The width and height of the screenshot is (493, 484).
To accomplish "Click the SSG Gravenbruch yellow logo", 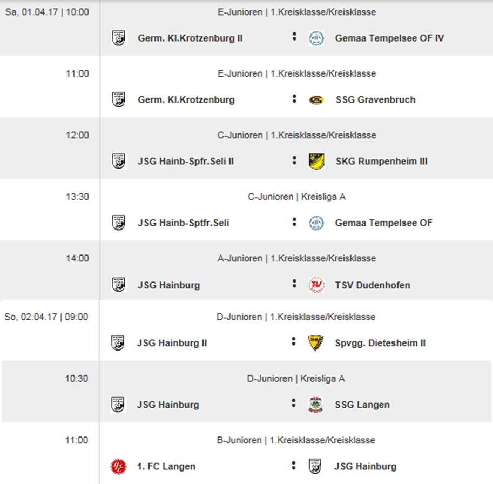I will pos(316,100).
